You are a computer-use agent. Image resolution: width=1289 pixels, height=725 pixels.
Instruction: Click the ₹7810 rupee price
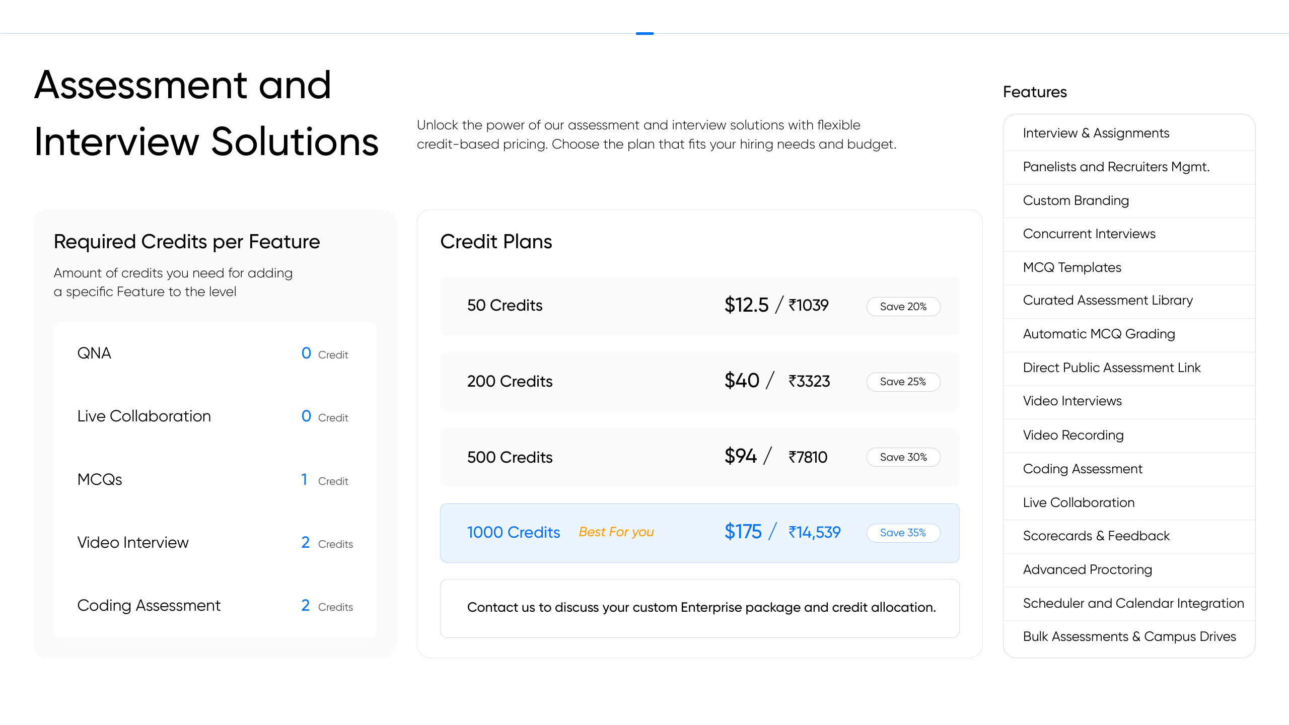[808, 457]
